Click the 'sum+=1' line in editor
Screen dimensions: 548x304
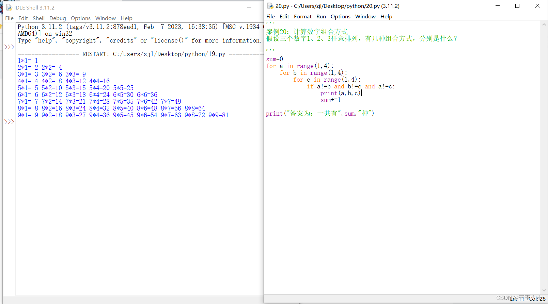point(330,100)
